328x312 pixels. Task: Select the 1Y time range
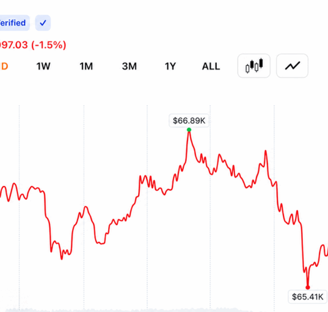170,66
